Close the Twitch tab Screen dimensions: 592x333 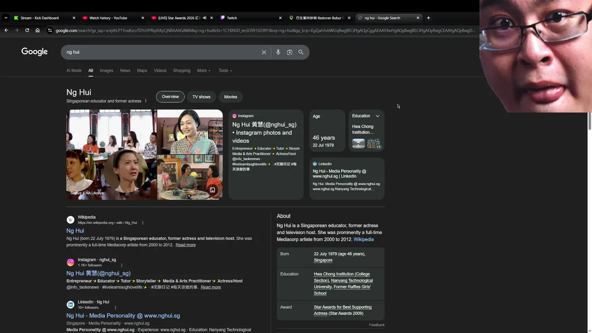[280, 18]
